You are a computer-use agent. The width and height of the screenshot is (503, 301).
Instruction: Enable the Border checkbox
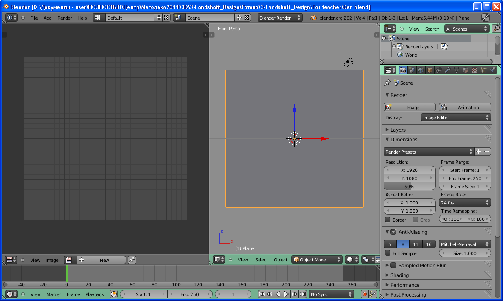pyautogui.click(x=388, y=220)
